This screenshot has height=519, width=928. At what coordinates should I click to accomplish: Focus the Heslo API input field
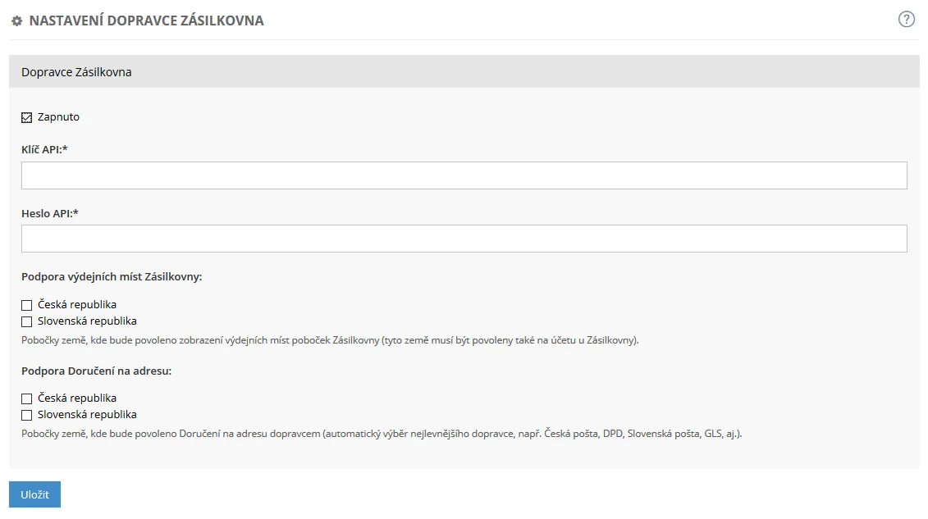point(464,239)
